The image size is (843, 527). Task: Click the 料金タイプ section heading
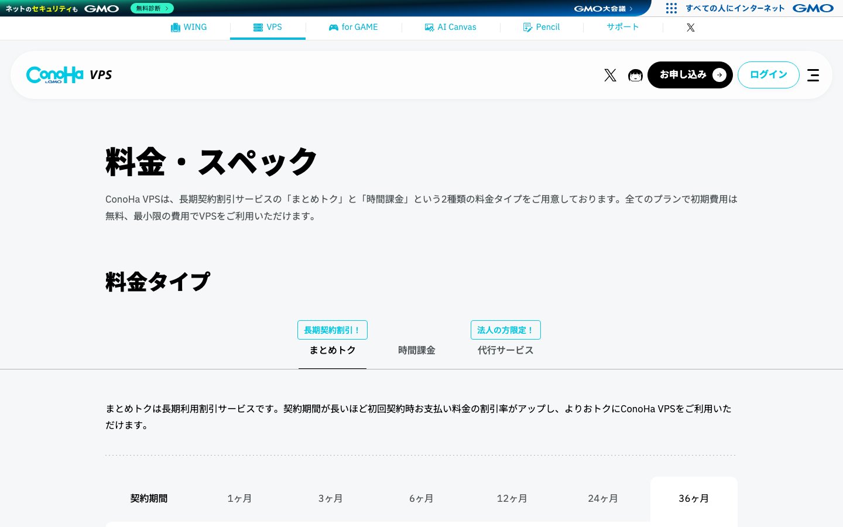pyautogui.click(x=157, y=282)
